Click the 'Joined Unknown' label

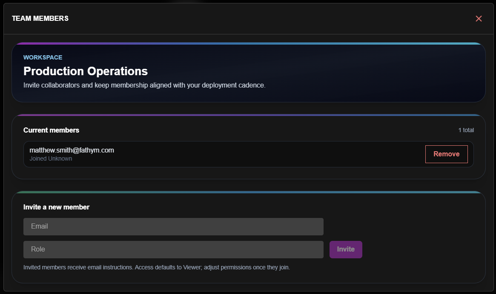click(x=51, y=159)
